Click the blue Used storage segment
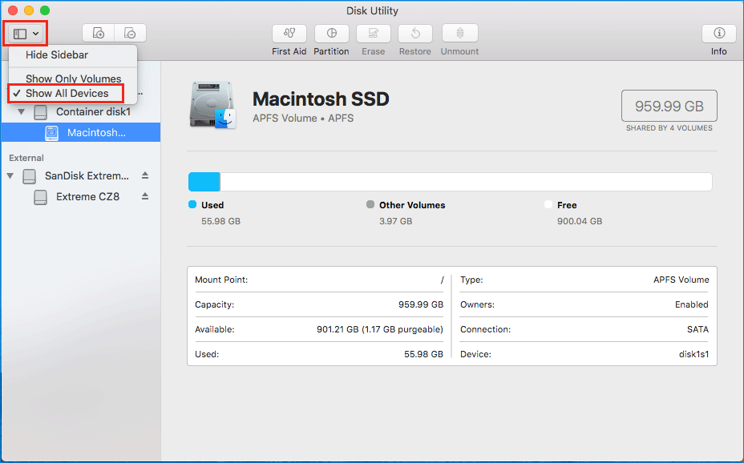Image resolution: width=744 pixels, height=463 pixels. pyautogui.click(x=203, y=181)
